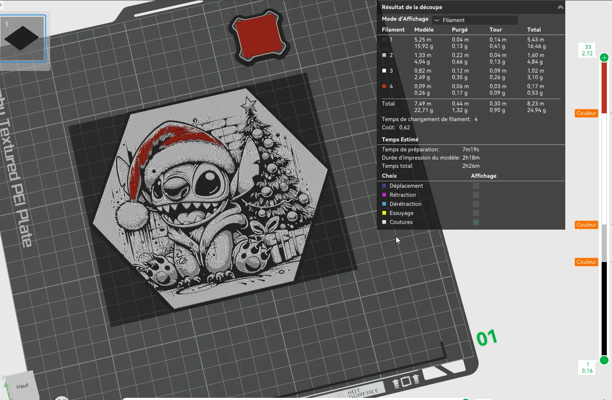
Task: Click the Filament column header
Action: [x=393, y=30]
